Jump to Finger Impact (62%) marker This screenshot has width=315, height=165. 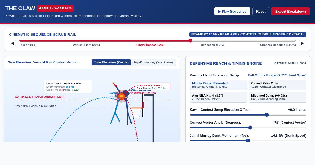[150, 45]
